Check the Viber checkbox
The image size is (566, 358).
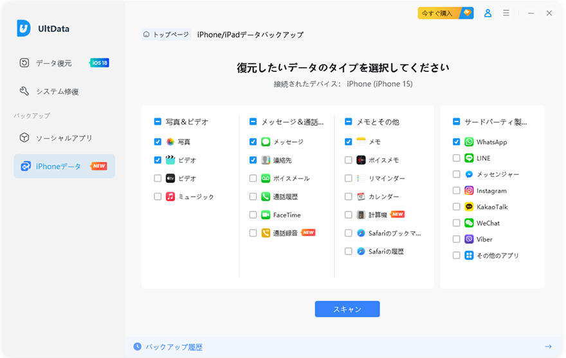456,239
